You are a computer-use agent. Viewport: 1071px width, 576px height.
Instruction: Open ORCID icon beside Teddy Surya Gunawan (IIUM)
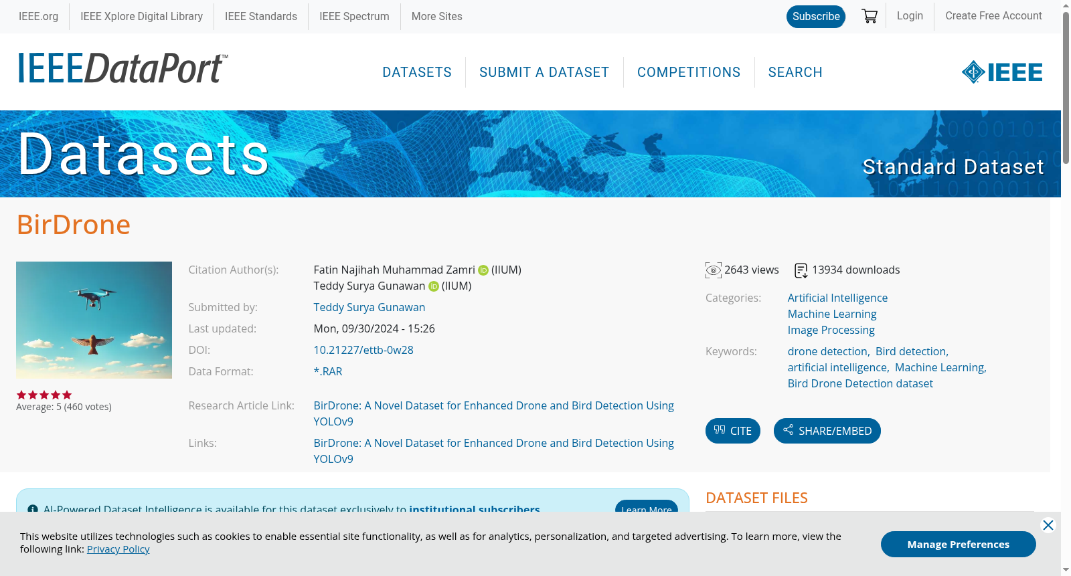click(434, 286)
